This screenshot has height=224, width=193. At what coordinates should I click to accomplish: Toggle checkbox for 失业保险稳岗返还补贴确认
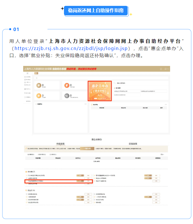pyautogui.click(x=26, y=181)
